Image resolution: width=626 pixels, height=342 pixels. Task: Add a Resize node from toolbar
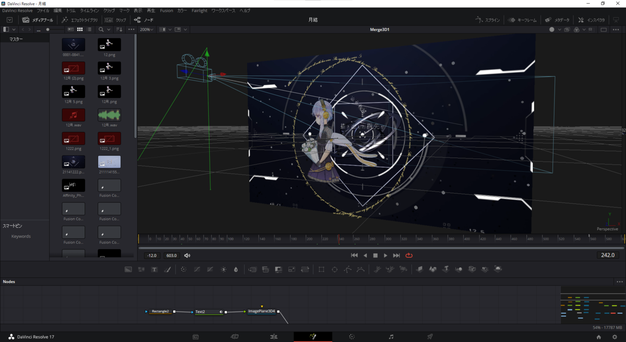click(x=292, y=270)
